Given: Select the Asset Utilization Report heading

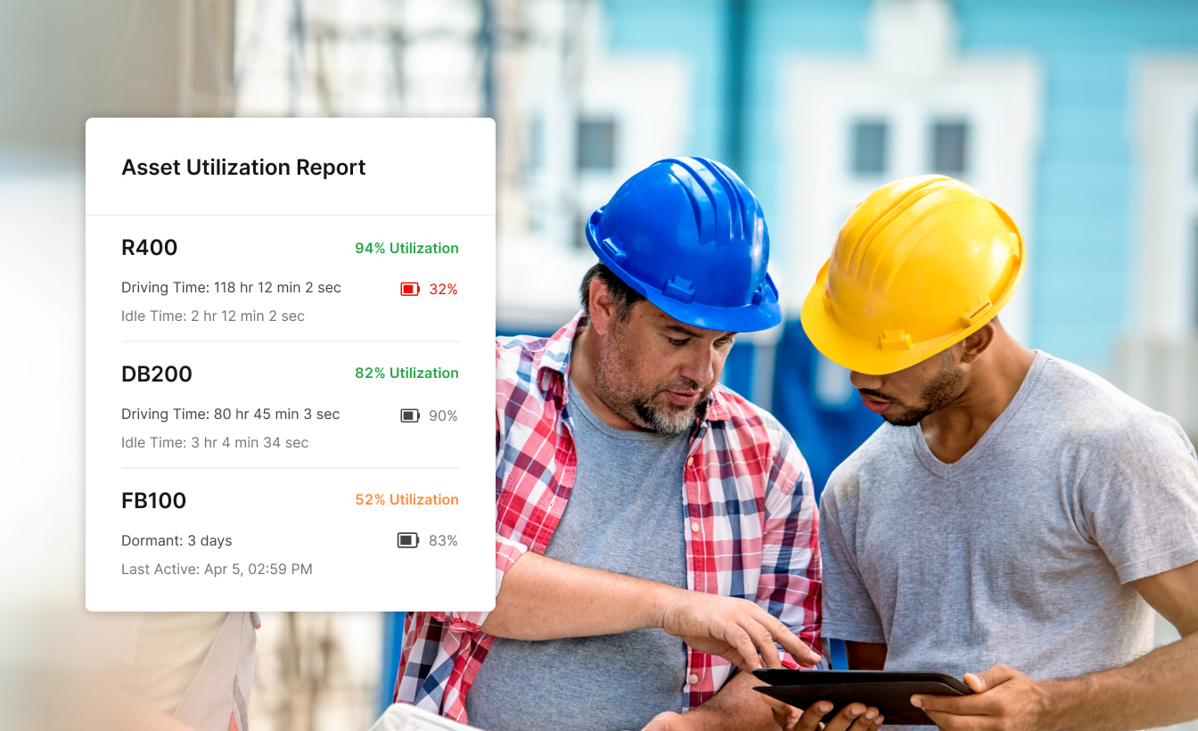Looking at the screenshot, I should (243, 168).
